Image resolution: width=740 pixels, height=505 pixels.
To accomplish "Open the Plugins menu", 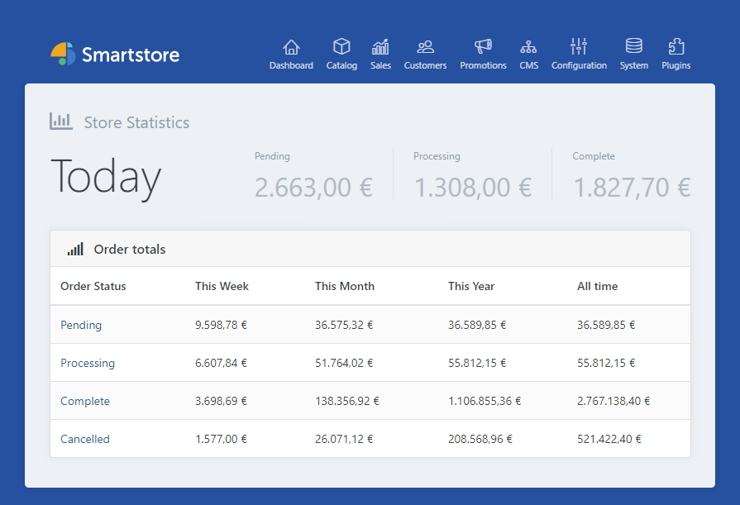I will (676, 54).
